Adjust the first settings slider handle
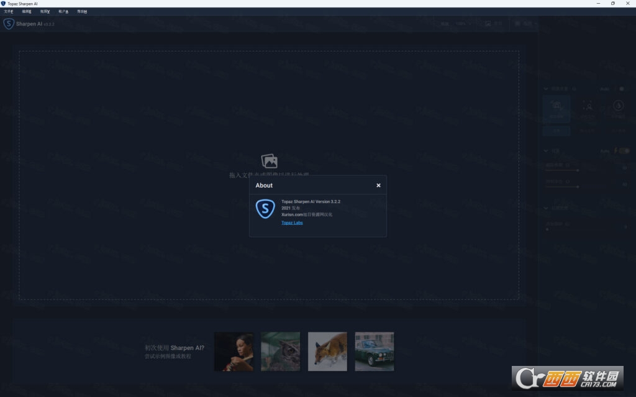The width and height of the screenshot is (636, 397). (578, 170)
